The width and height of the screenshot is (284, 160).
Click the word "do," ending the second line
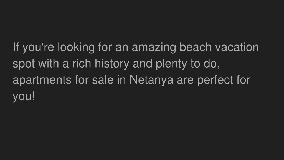point(212,64)
